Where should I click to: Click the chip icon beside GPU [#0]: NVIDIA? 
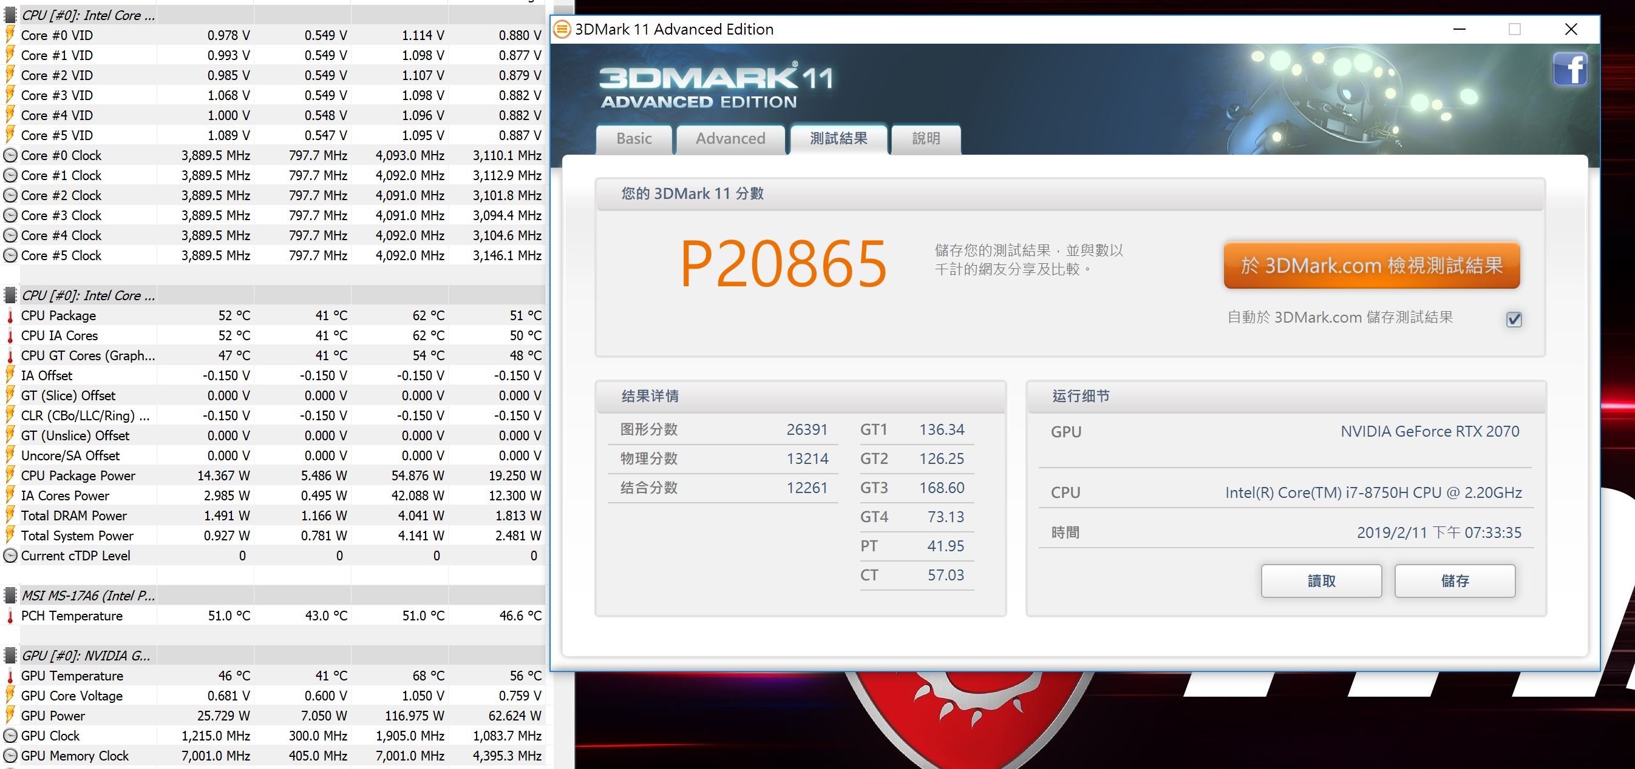coord(10,656)
